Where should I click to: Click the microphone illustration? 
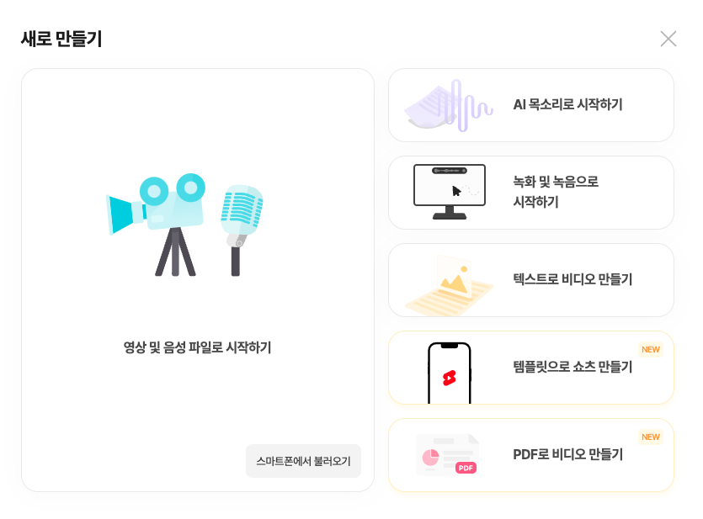241,230
